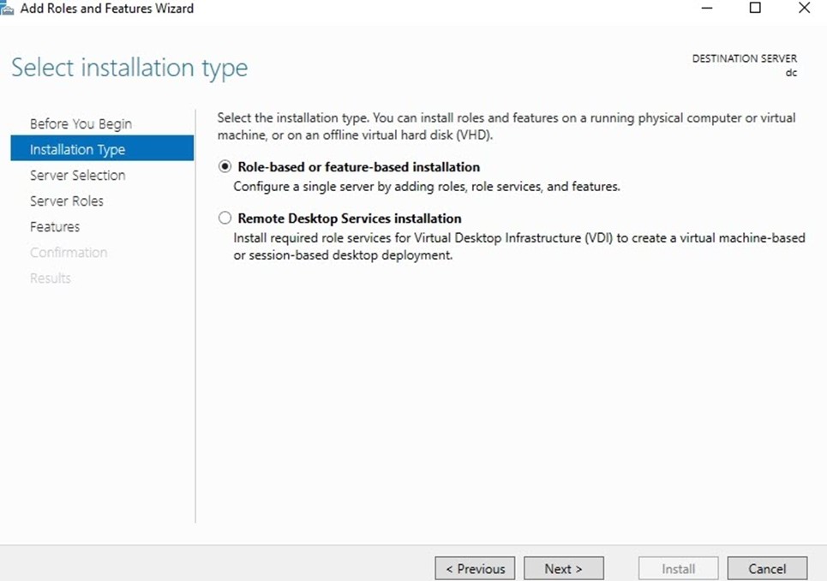Click the Results step label
Image resolution: width=827 pixels, height=581 pixels.
pyautogui.click(x=50, y=279)
